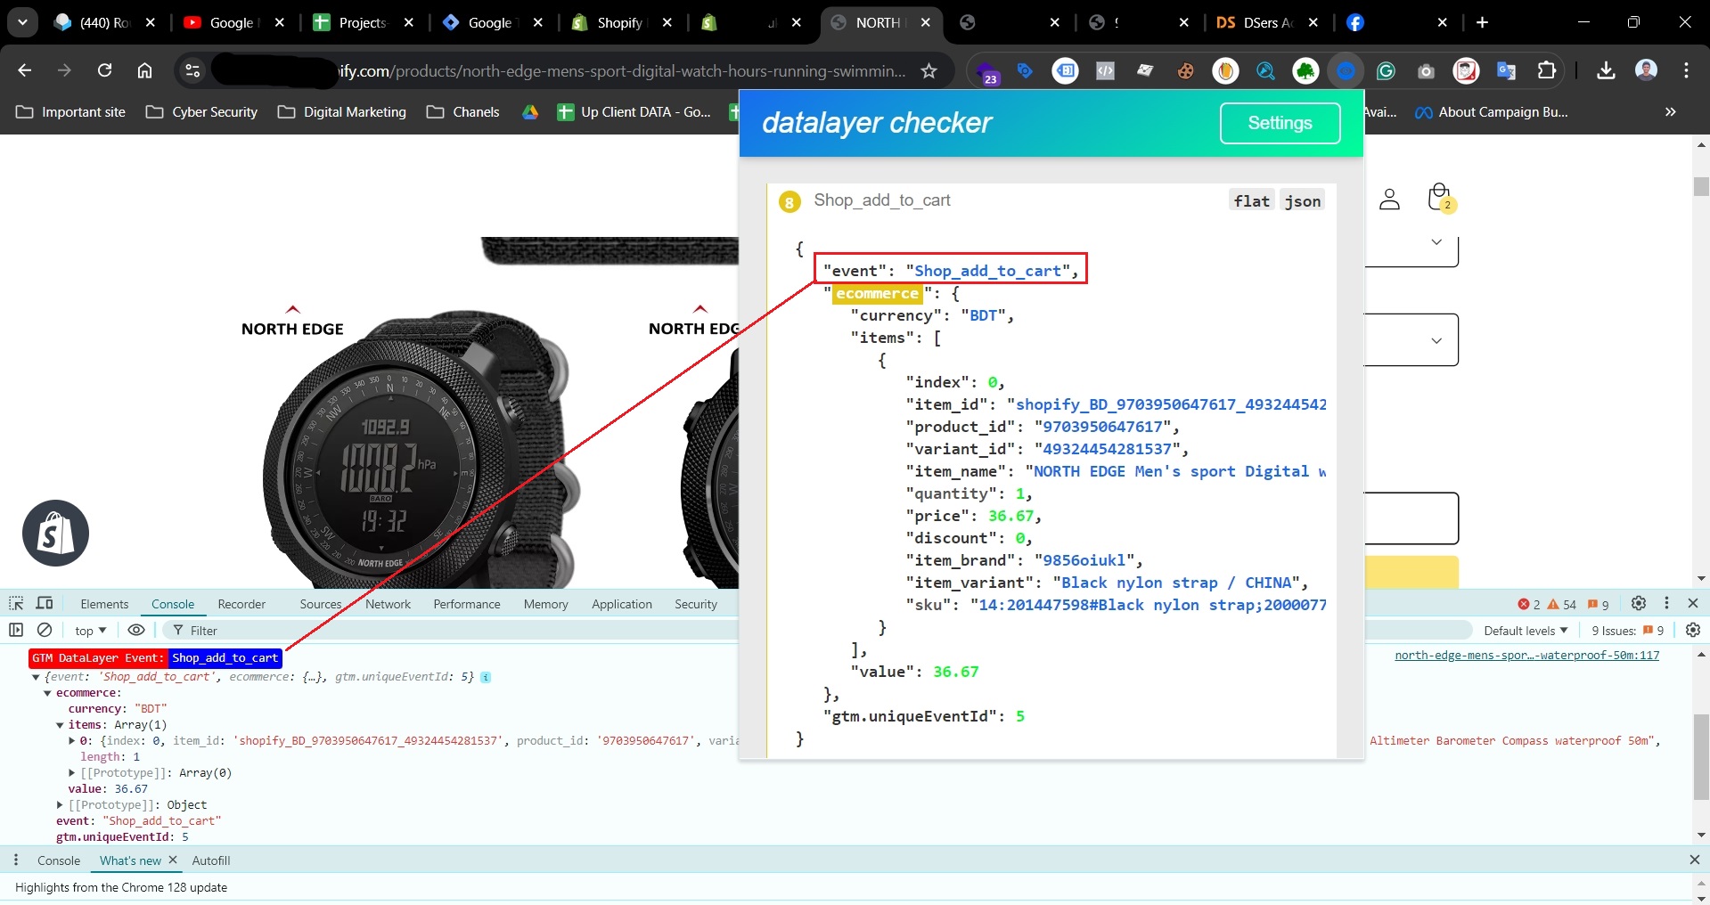
Task: Open the Shopify chat bubble icon
Action: 55,533
